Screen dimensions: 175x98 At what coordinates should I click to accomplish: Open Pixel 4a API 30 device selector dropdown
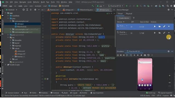[x=115, y=6]
